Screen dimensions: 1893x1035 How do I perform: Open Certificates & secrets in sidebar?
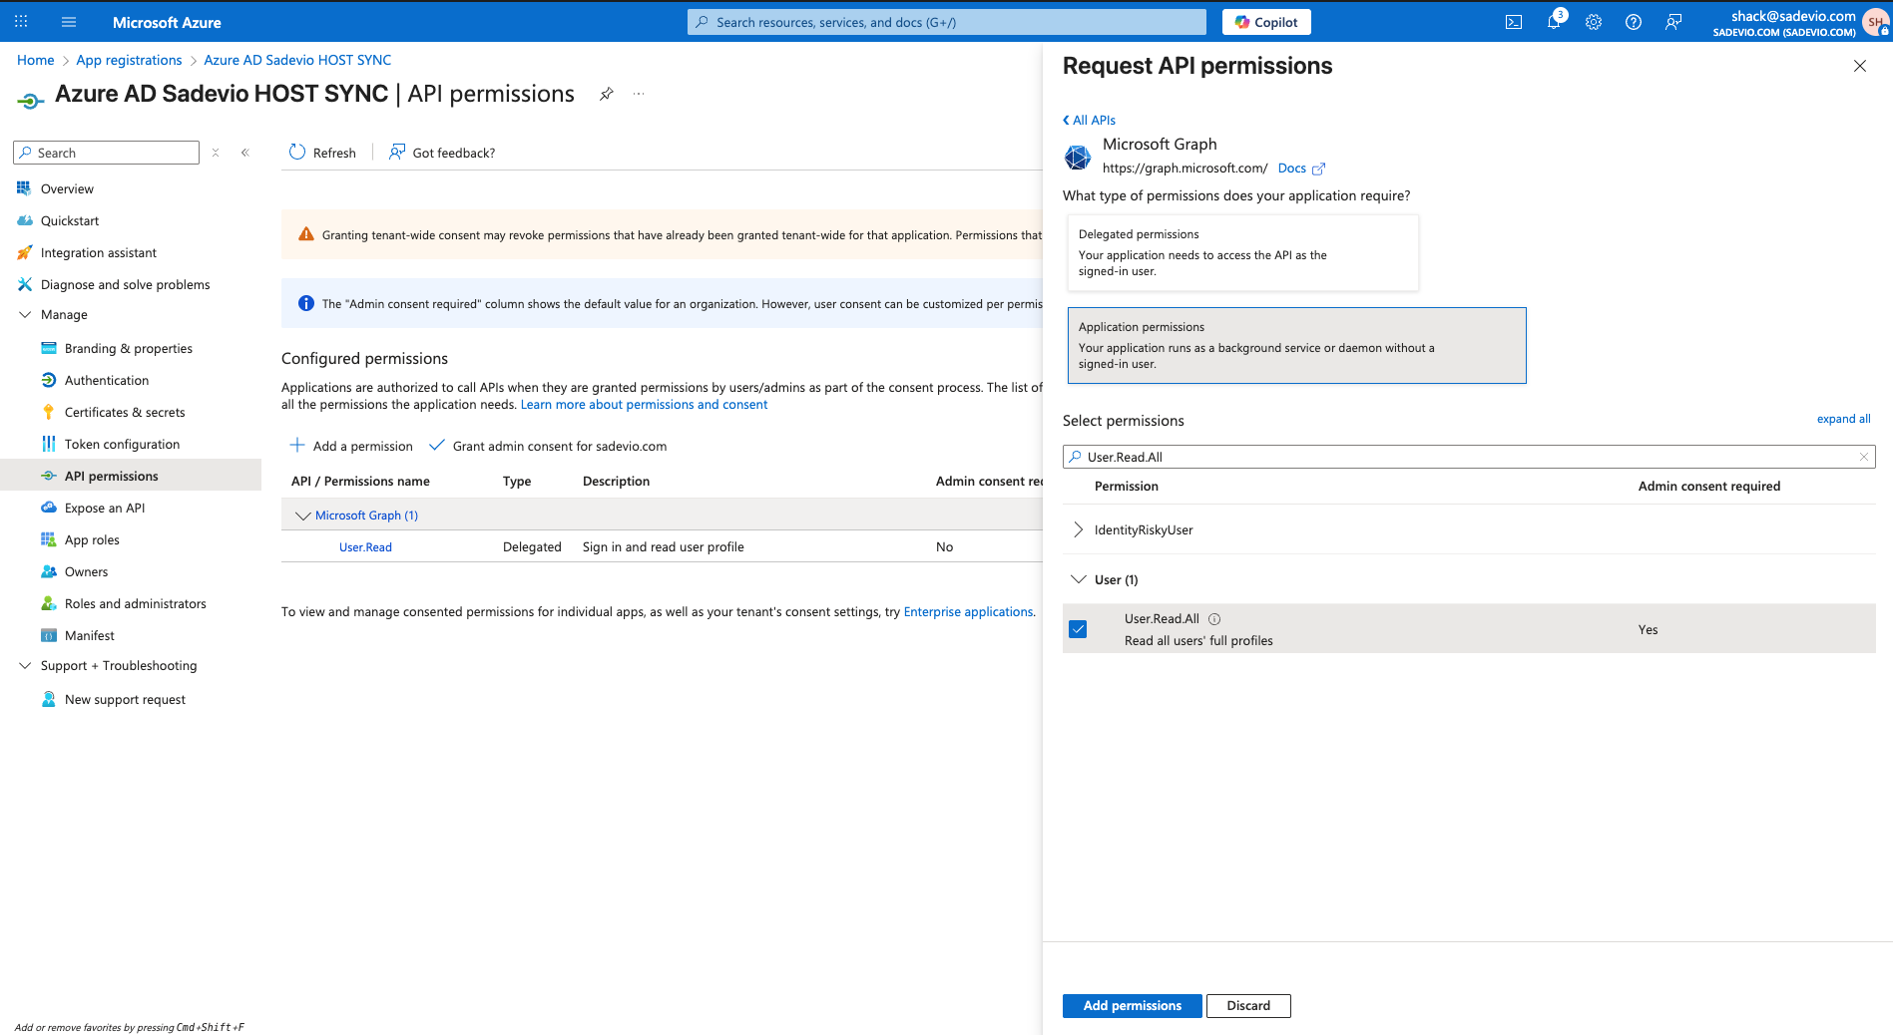125,412
